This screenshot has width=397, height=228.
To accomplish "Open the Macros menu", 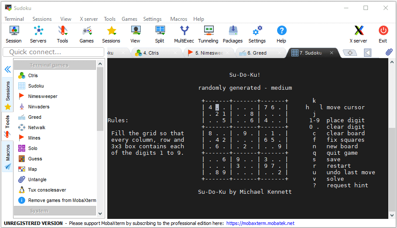I will [x=179, y=19].
